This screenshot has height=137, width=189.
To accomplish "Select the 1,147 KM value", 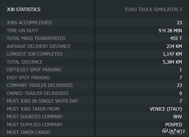I will pos(172,54).
